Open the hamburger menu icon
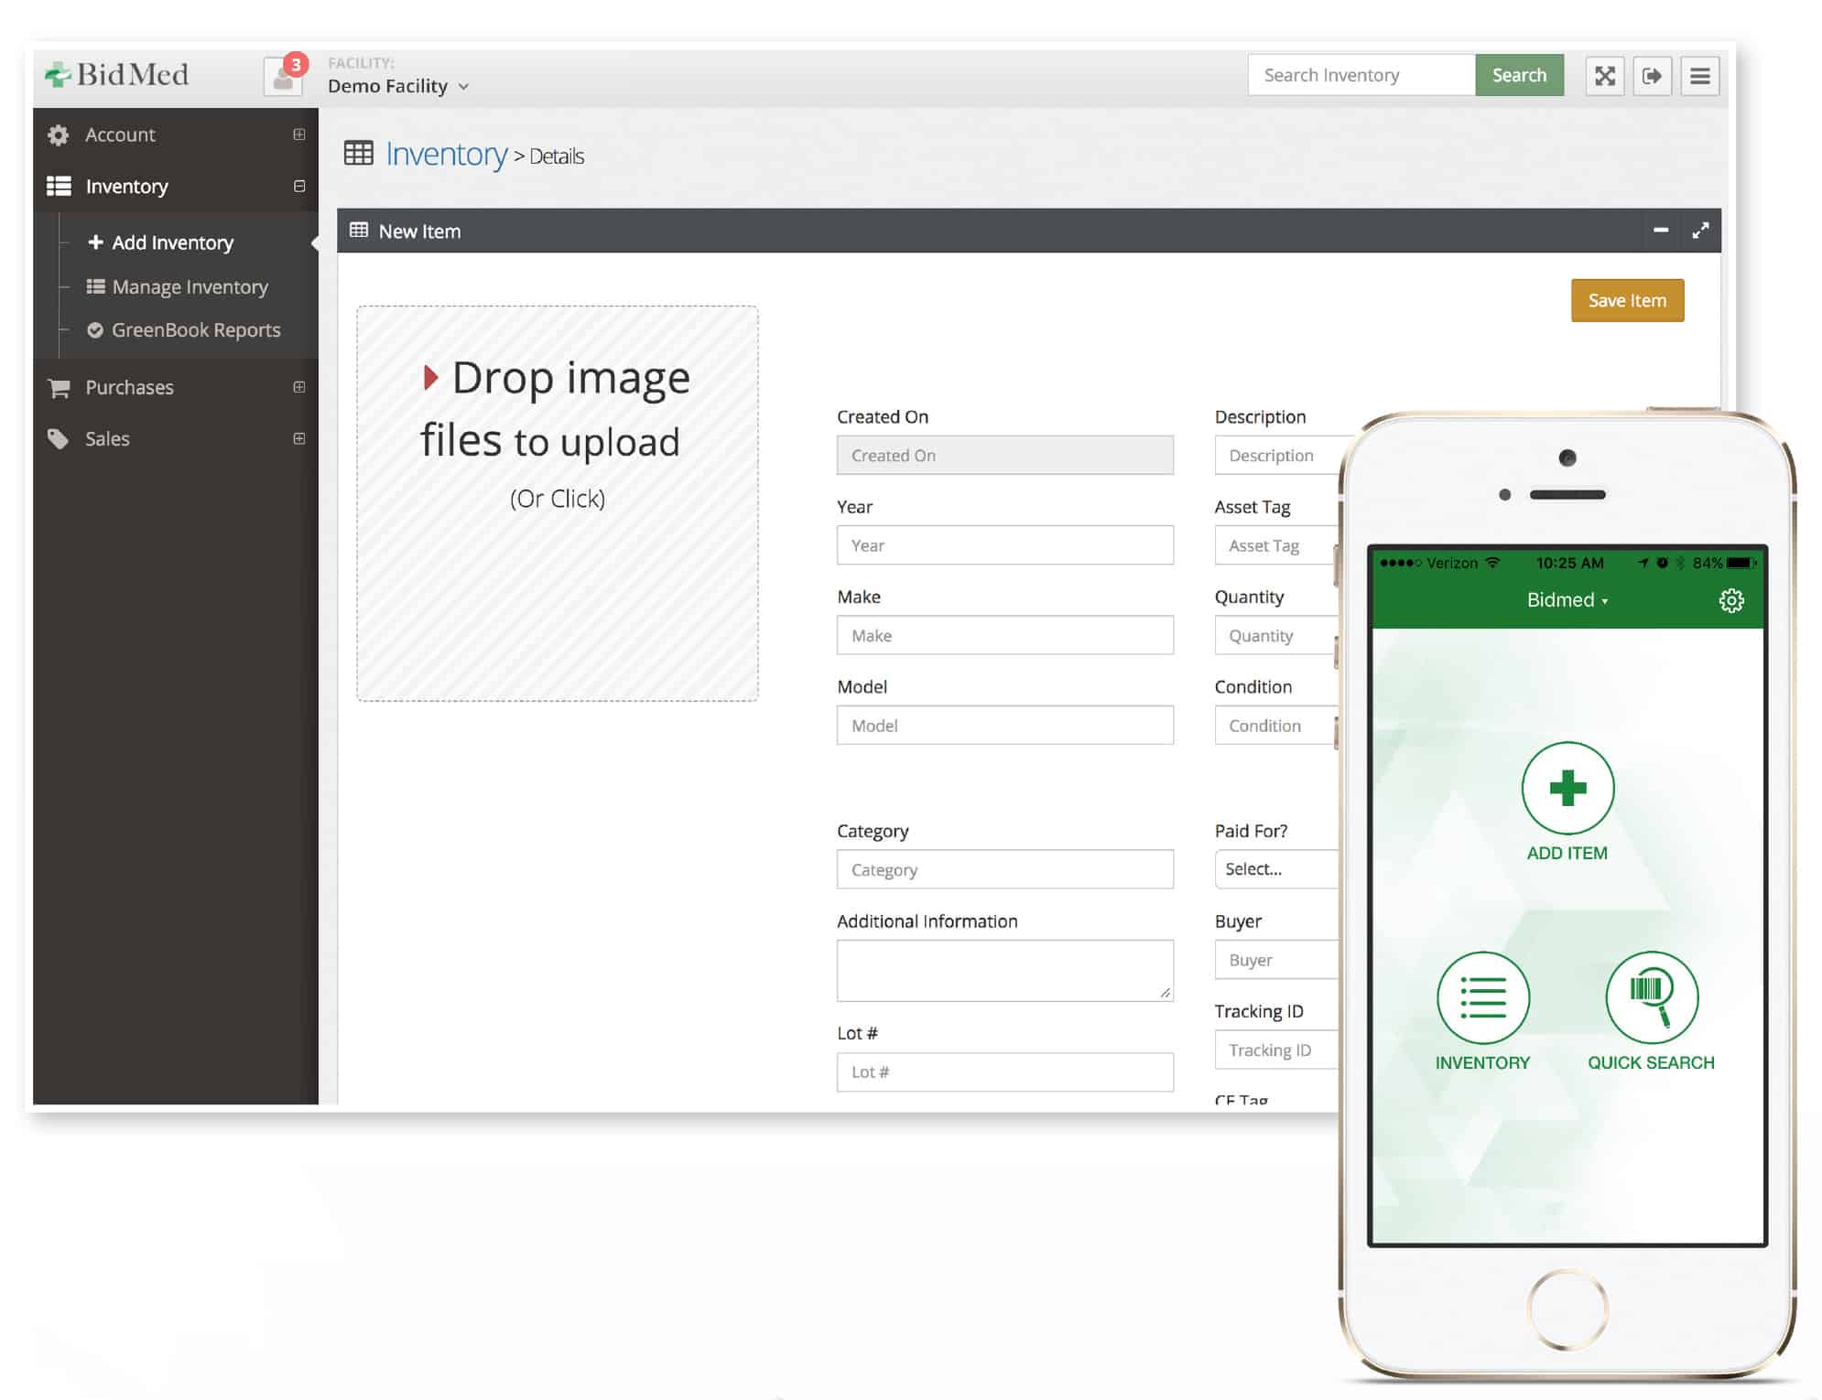Viewport: 1822px width, 1400px height. coord(1699,75)
